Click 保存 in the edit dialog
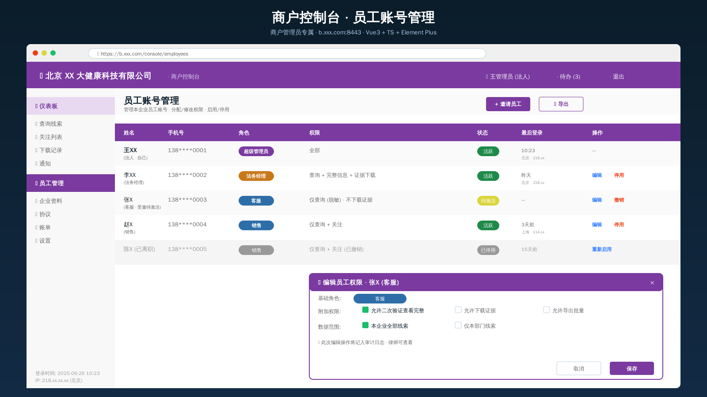707x397 pixels. coord(632,368)
